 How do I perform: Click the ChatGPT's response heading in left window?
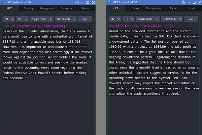click(35, 26)
